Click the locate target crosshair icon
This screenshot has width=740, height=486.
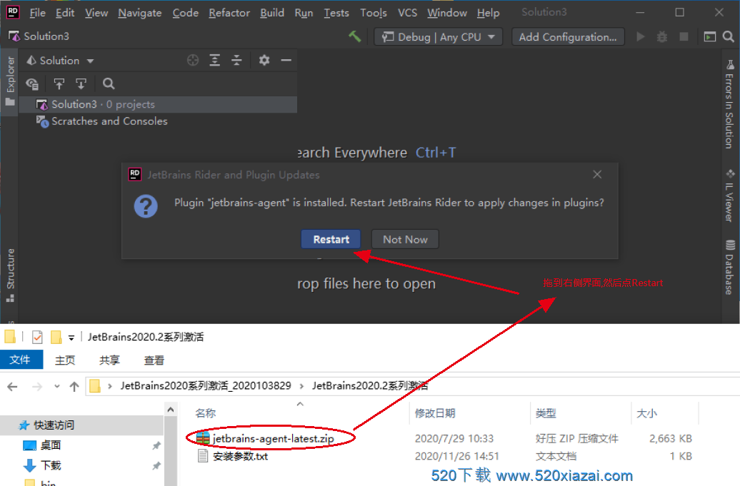tap(193, 60)
